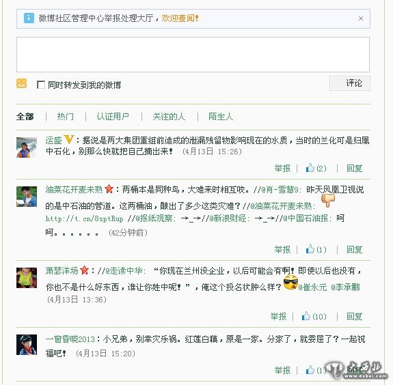The image size is (393, 385).
Task: Open the emoji smiley picker icon
Action: click(x=22, y=83)
